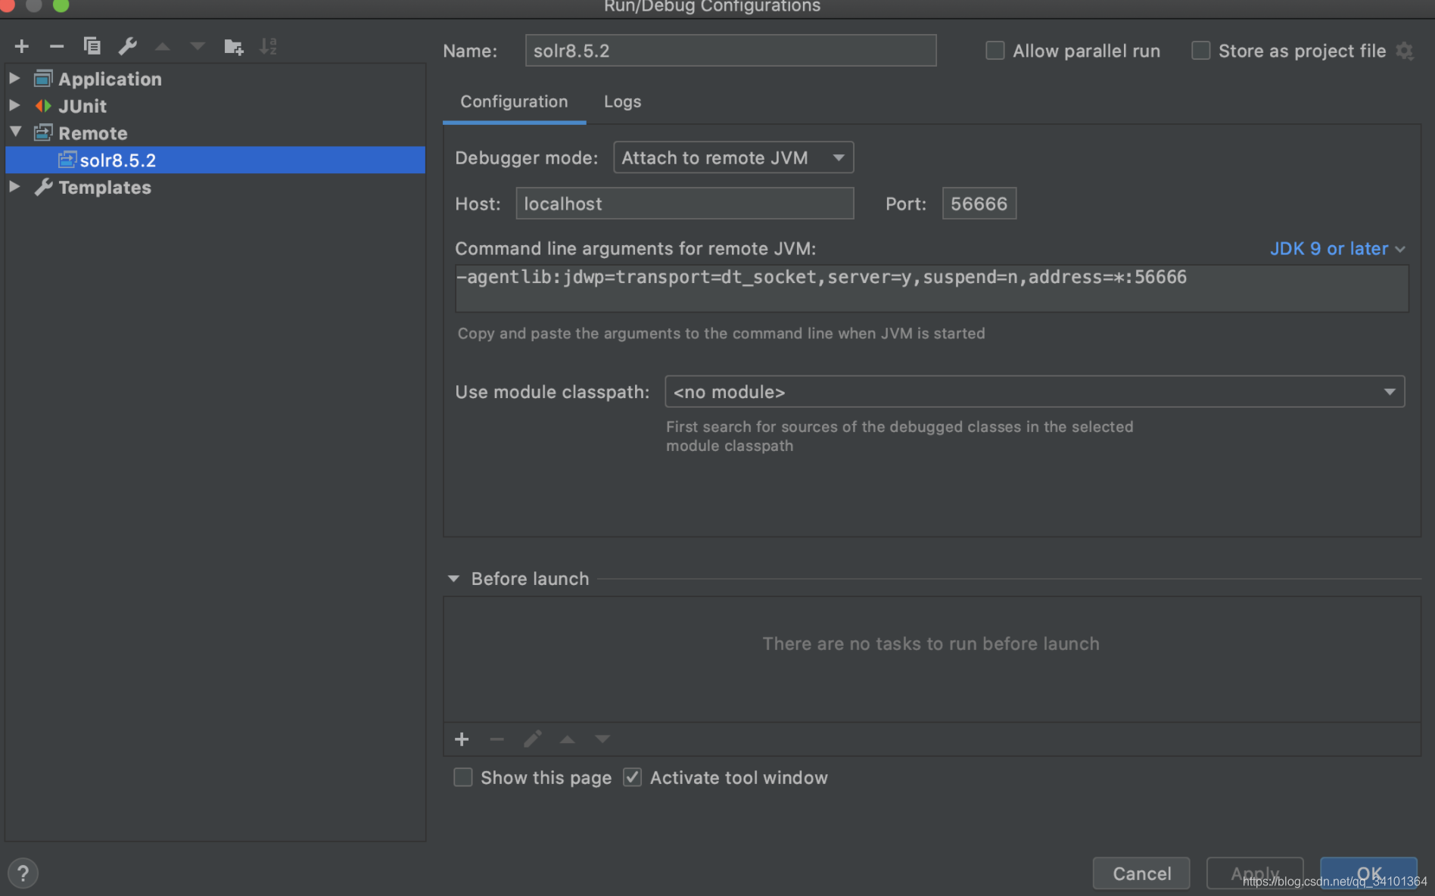This screenshot has width=1435, height=896.
Task: Create new configuration folder
Action: (x=233, y=47)
